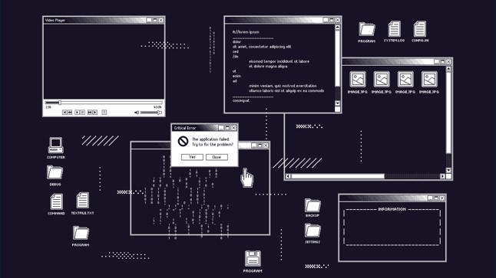Viewport: 496px width, 278px height.
Task: Close the image files window
Action: tap(448, 61)
